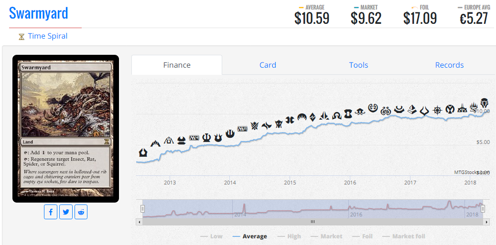The width and height of the screenshot is (496, 245).
Task: Click the Masters 25 set icon
Action: [x=474, y=107]
